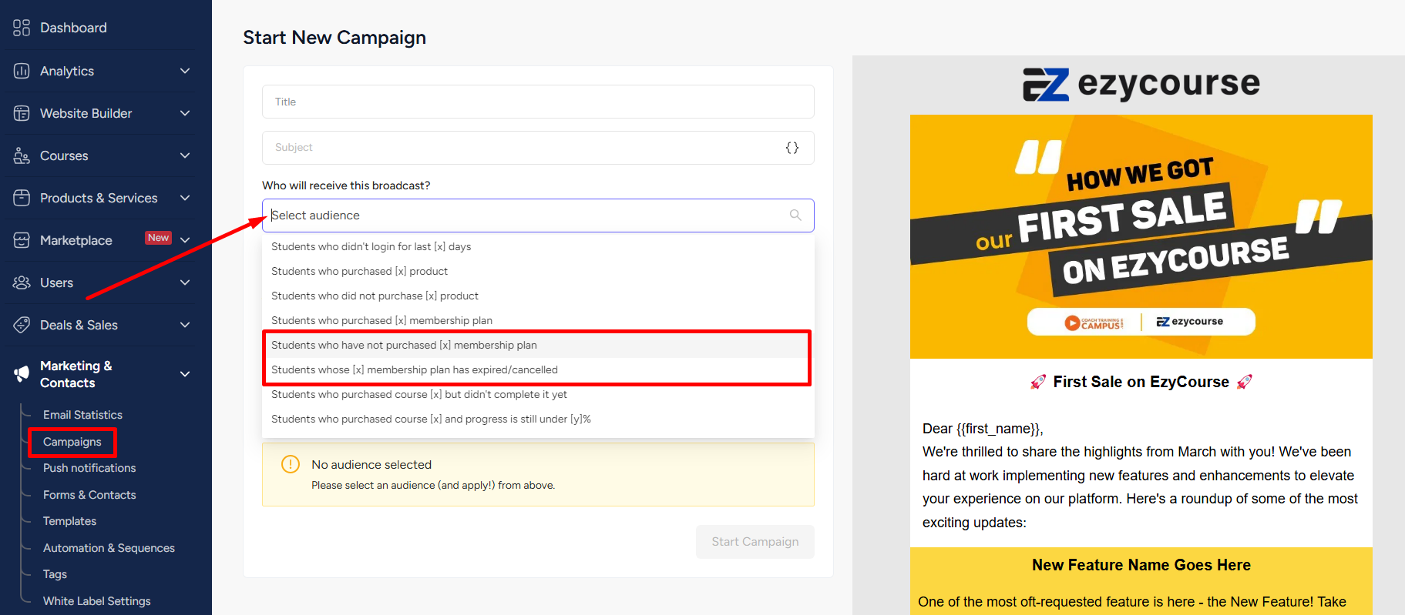
Task: Click the New badge beside Marketplace
Action: click(158, 238)
